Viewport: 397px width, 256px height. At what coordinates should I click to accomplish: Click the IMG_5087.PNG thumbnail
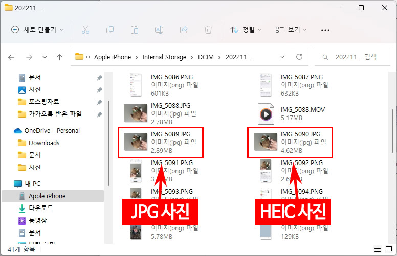coord(266,85)
